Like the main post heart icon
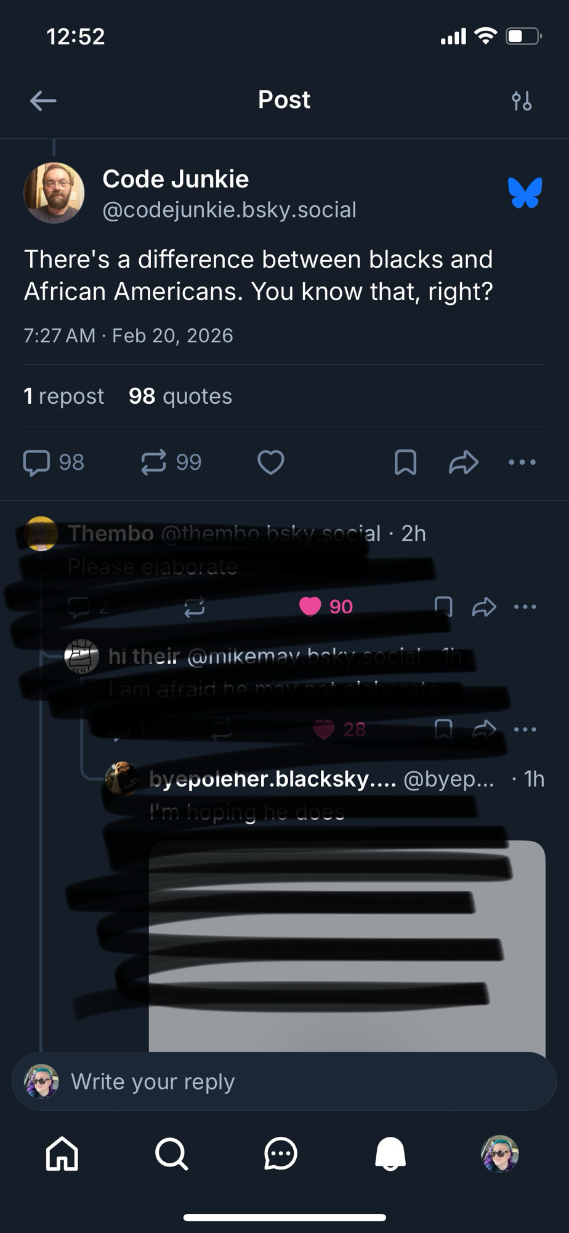 [271, 462]
